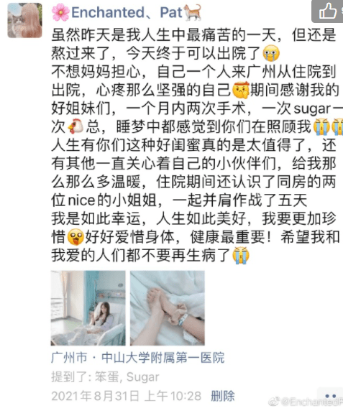Tap the sobbing emojis after 照顾我
Viewport: 343px width, 408px height.
[x=328, y=126]
